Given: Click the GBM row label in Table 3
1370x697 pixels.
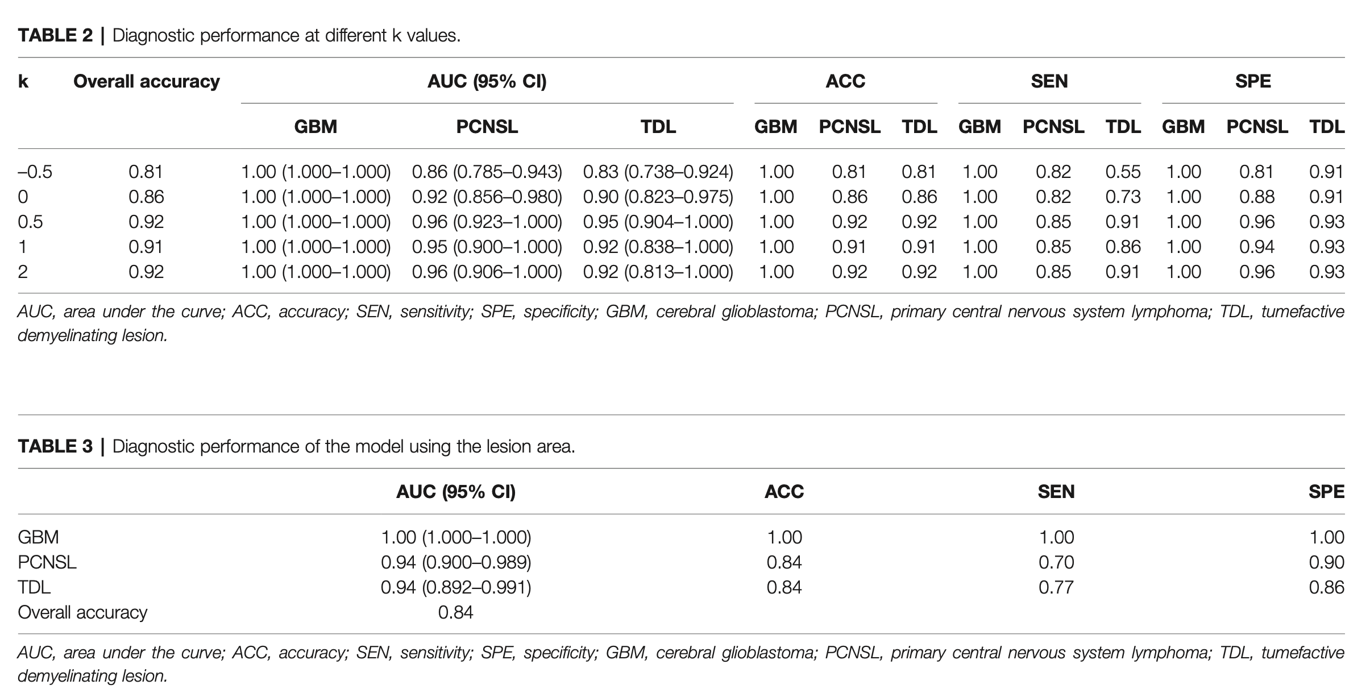Looking at the screenshot, I should pyautogui.click(x=38, y=537).
